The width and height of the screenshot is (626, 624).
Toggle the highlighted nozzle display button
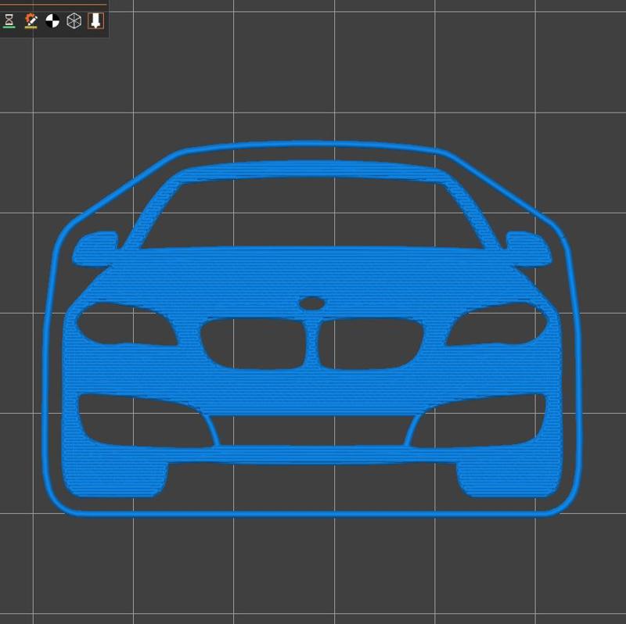(95, 20)
